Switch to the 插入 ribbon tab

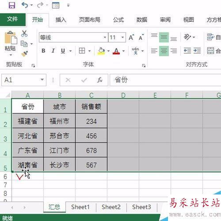[x=61, y=20]
